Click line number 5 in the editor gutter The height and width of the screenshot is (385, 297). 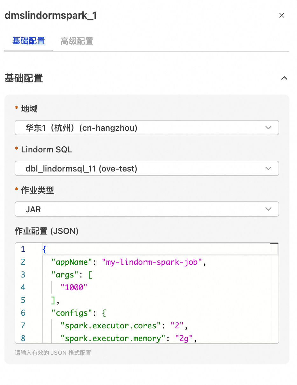click(x=23, y=300)
